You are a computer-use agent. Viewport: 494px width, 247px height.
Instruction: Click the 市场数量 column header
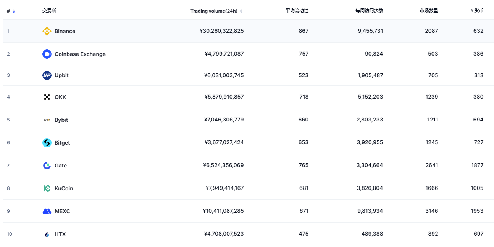click(428, 11)
